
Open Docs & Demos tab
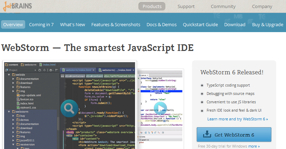(x=162, y=24)
